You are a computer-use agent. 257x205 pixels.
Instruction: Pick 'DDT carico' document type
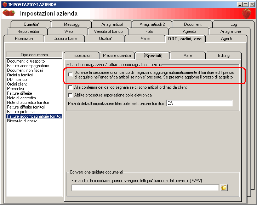[x=34, y=80]
